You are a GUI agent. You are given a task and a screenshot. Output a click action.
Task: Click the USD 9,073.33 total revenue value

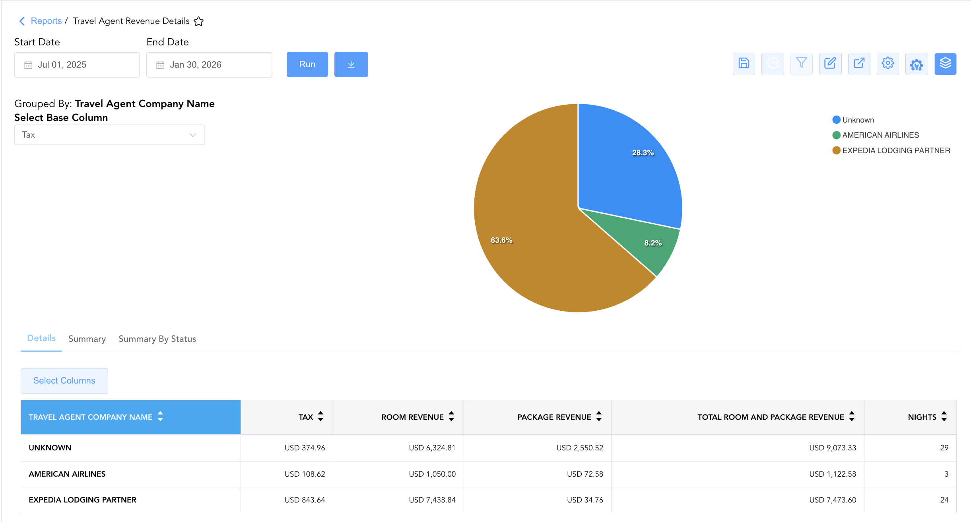pyautogui.click(x=833, y=448)
